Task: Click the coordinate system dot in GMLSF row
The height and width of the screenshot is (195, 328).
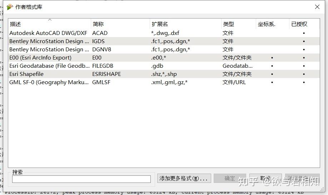Action: pyautogui.click(x=272, y=82)
